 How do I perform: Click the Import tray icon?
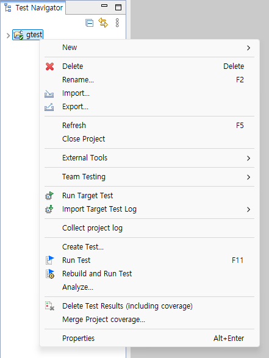coord(49,93)
